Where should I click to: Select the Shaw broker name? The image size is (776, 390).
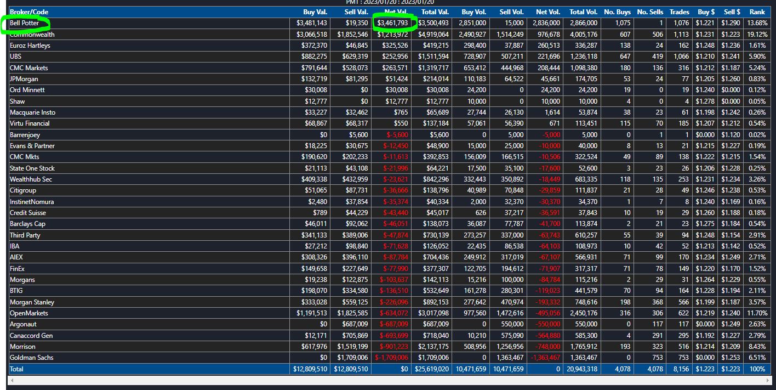pyautogui.click(x=17, y=101)
